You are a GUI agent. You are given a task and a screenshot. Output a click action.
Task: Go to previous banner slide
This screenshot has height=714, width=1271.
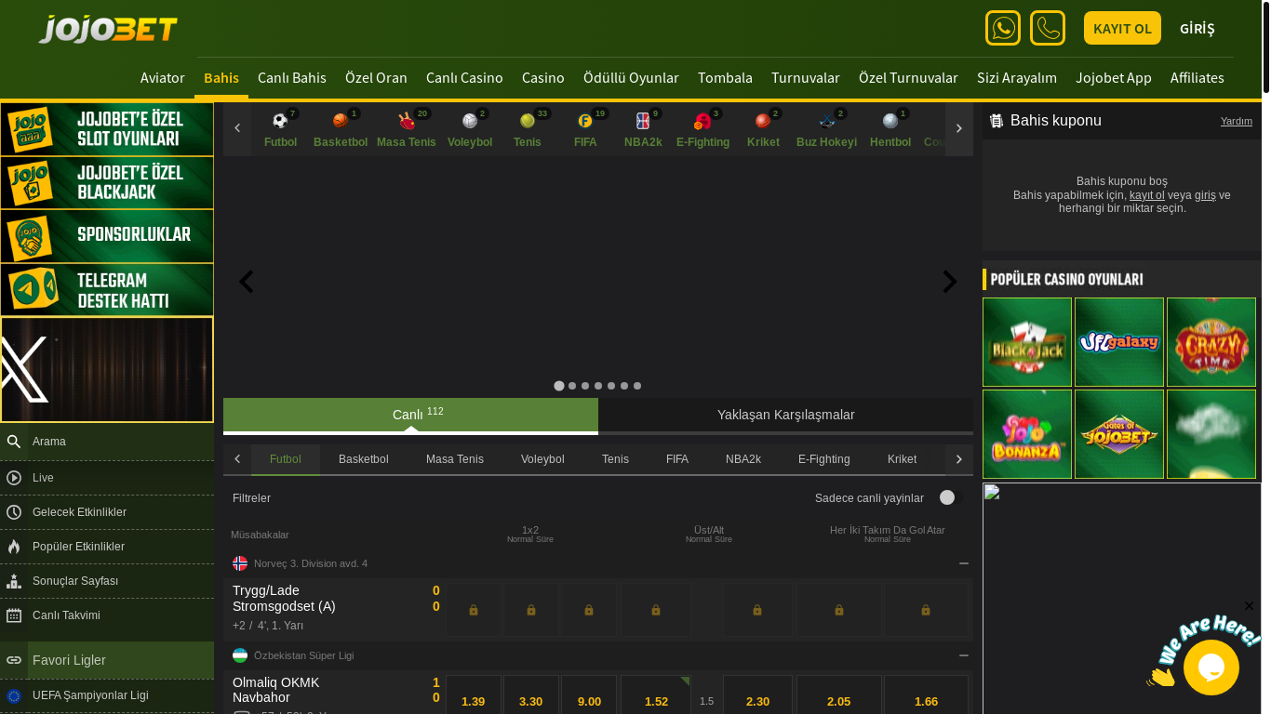point(246,282)
